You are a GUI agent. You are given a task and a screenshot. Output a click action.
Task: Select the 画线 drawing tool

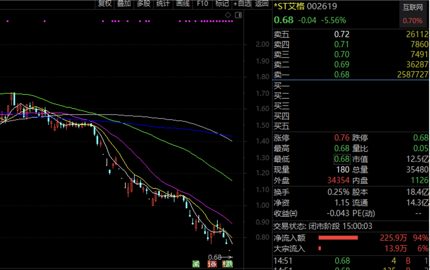(183, 4)
